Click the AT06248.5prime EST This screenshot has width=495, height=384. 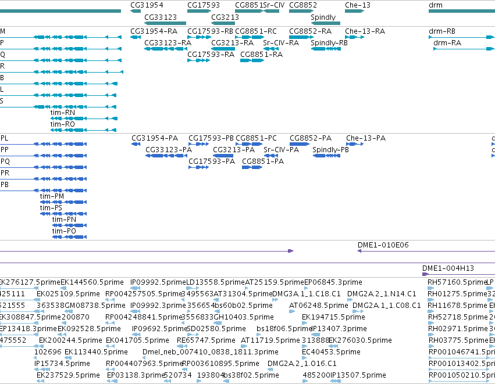point(292,311)
